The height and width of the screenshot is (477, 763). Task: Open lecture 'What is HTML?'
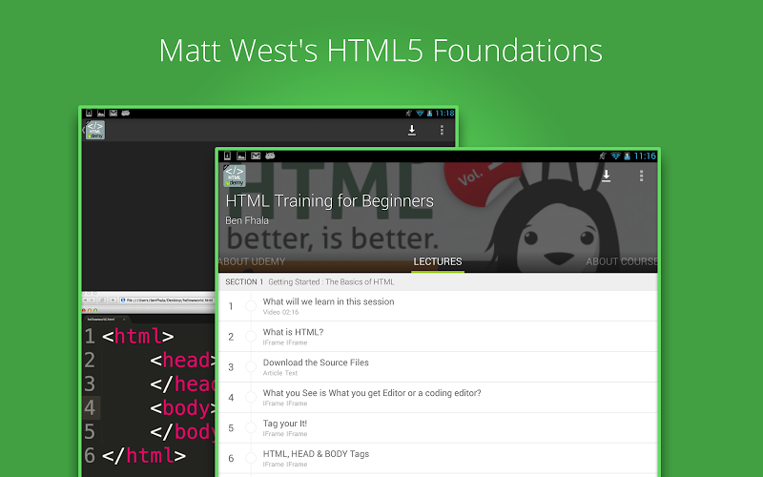click(438, 337)
